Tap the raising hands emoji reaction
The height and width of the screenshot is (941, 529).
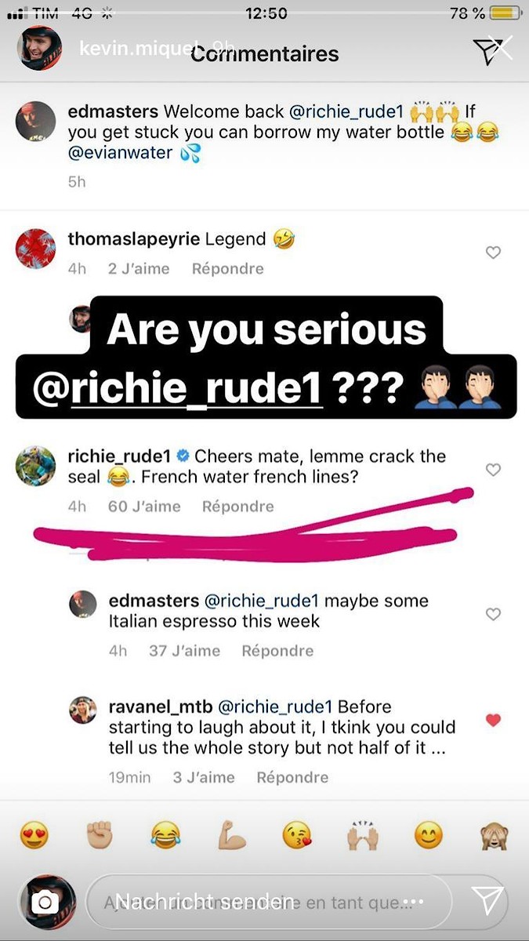pos(363,835)
